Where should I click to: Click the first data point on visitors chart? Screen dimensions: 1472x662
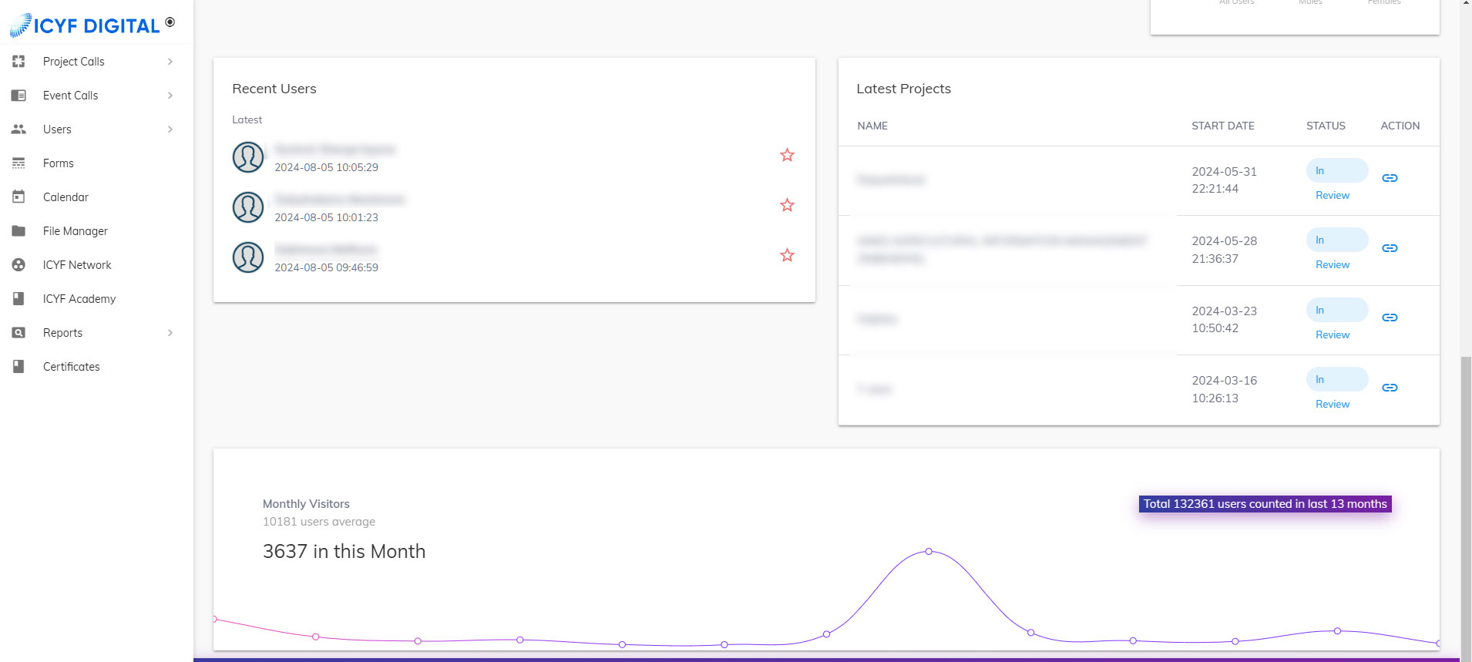(215, 619)
